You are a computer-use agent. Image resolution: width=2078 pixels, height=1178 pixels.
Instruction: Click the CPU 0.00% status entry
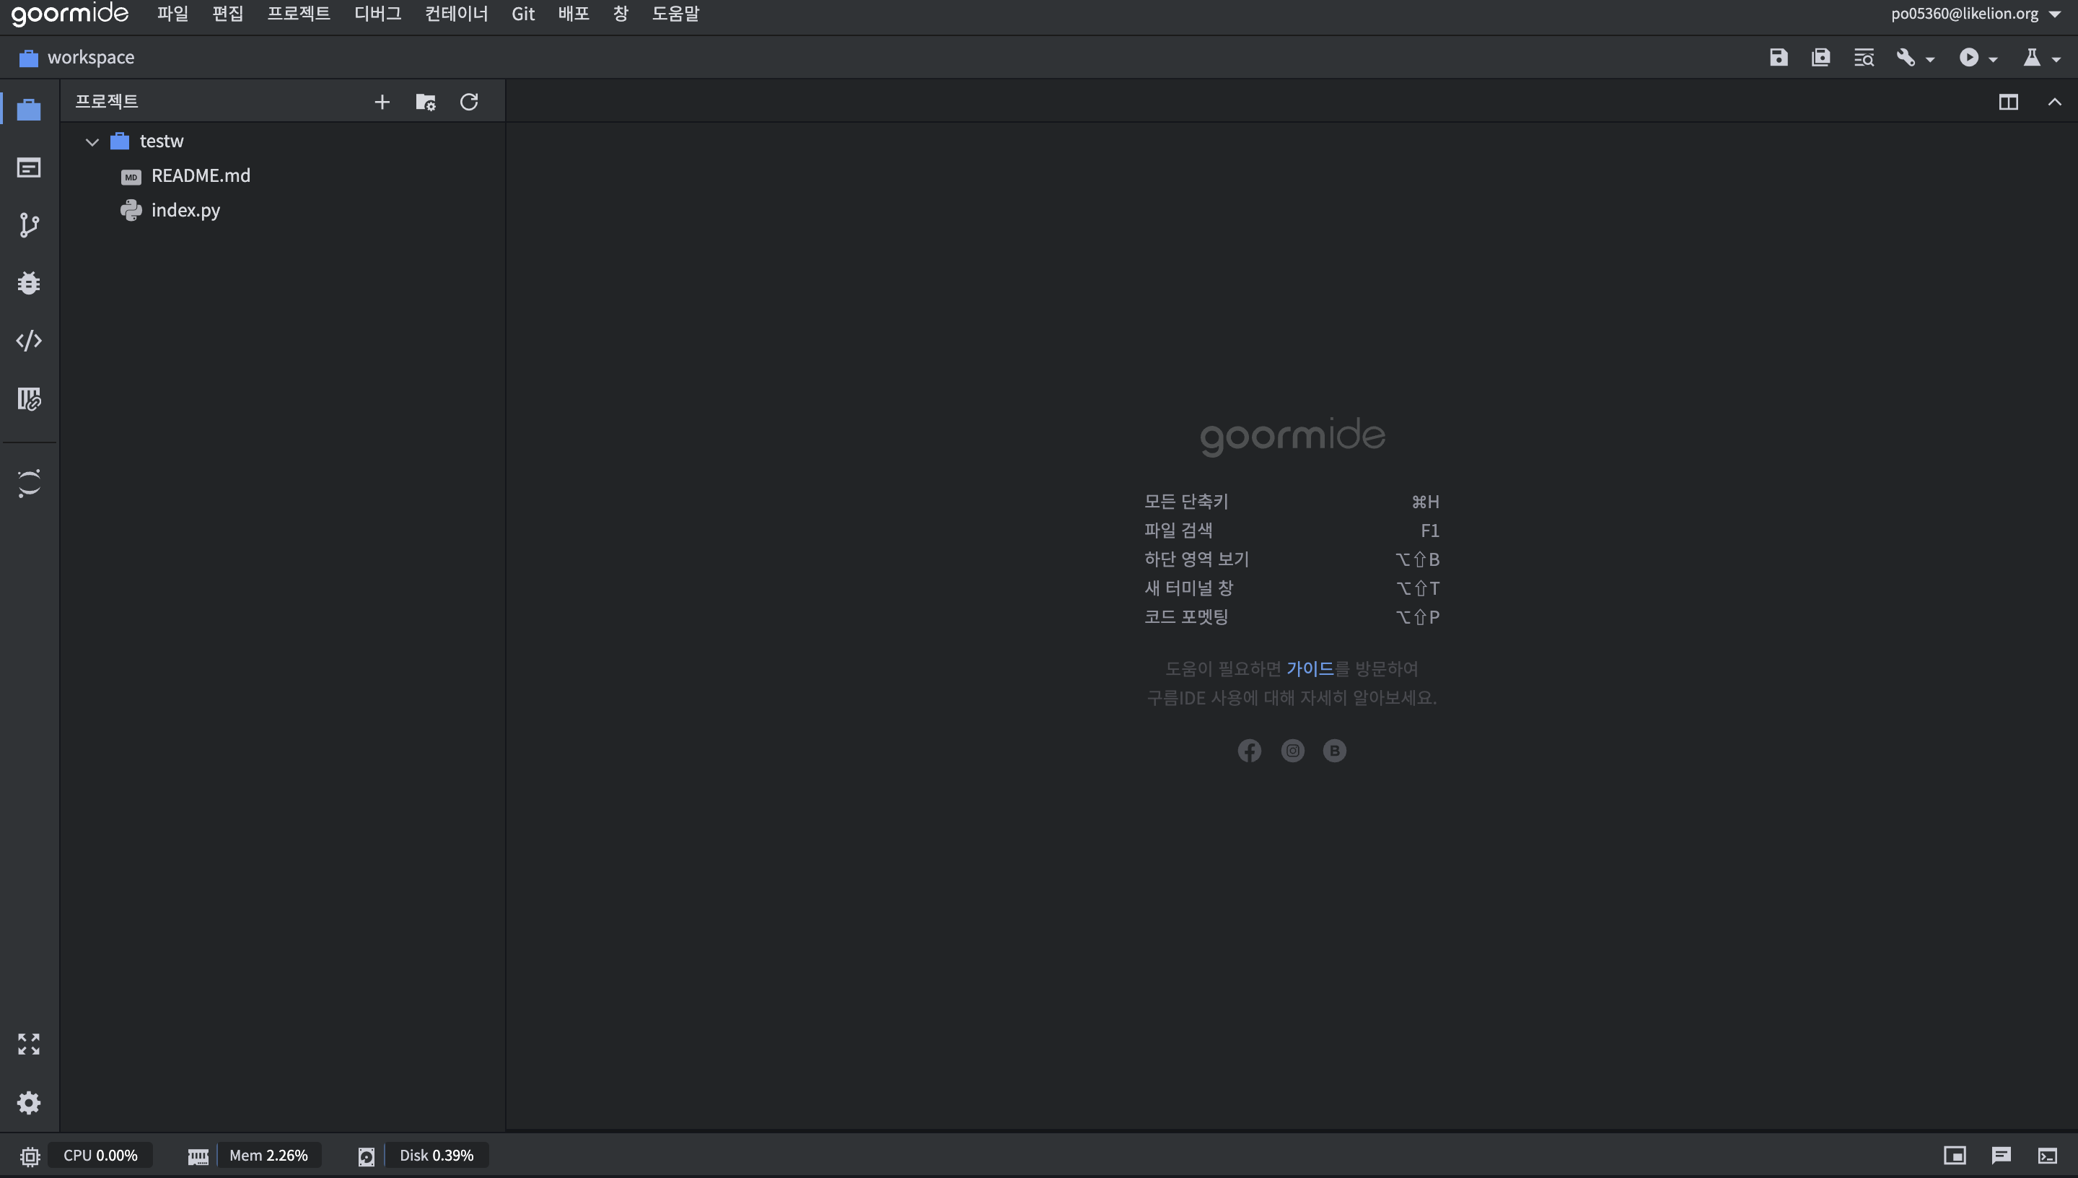(x=100, y=1156)
